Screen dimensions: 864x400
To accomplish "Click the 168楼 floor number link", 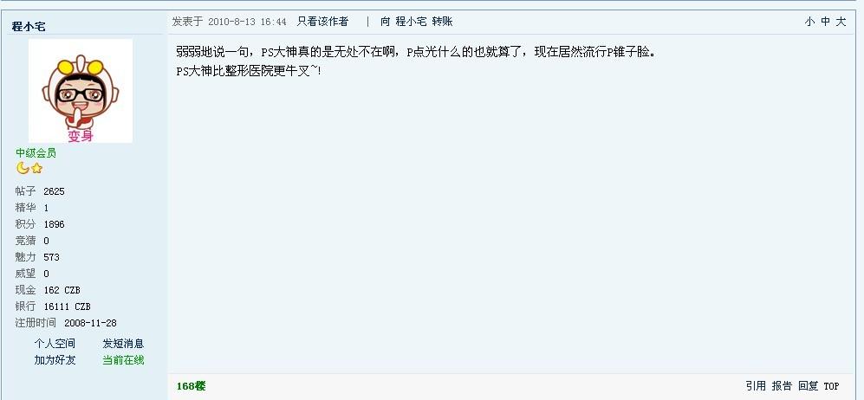I will click(x=192, y=386).
